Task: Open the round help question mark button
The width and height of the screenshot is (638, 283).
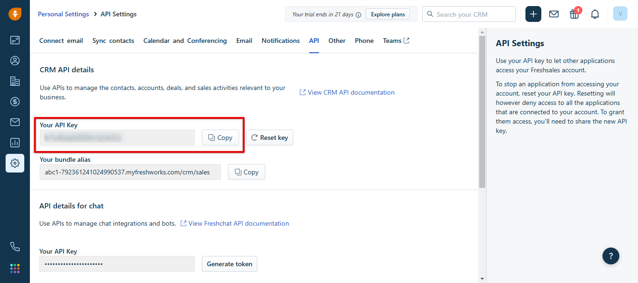Action: click(x=611, y=255)
